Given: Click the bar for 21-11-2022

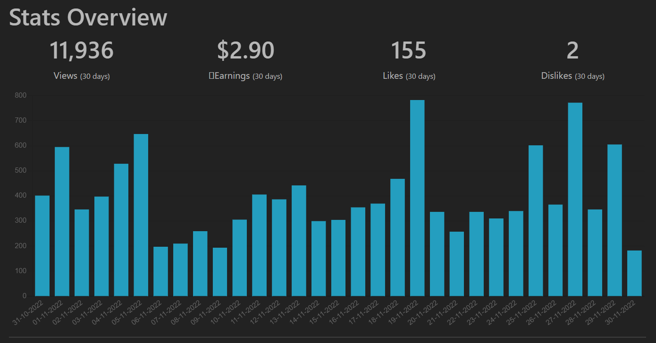Looking at the screenshot, I should tap(457, 264).
